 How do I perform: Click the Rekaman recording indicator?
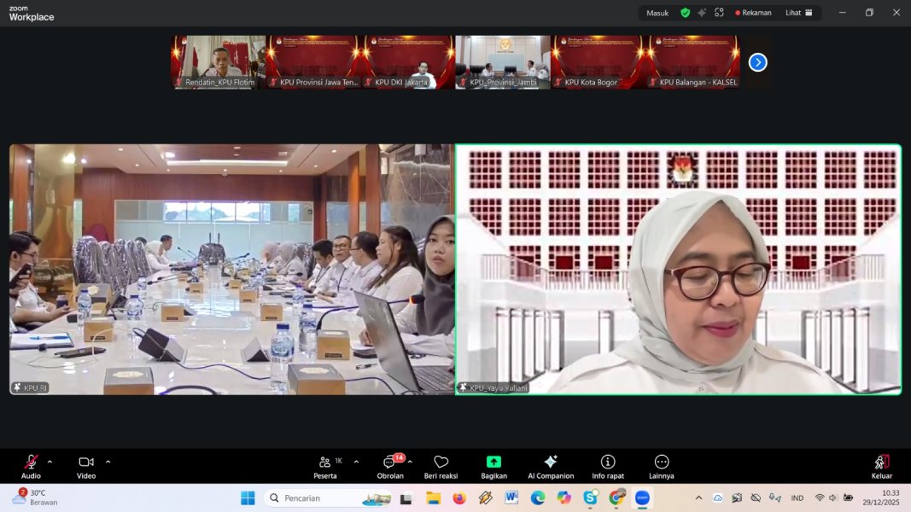[x=753, y=13]
